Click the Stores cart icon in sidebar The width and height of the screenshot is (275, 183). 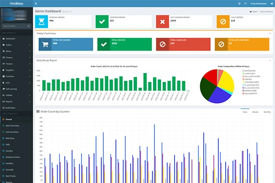pyautogui.click(x=3, y=51)
